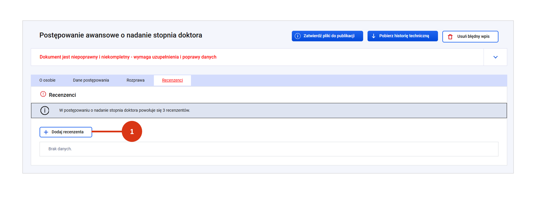This screenshot has height=211, width=537.
Task: Click the info icon on Zatwierdź pliki button
Action: pos(297,36)
